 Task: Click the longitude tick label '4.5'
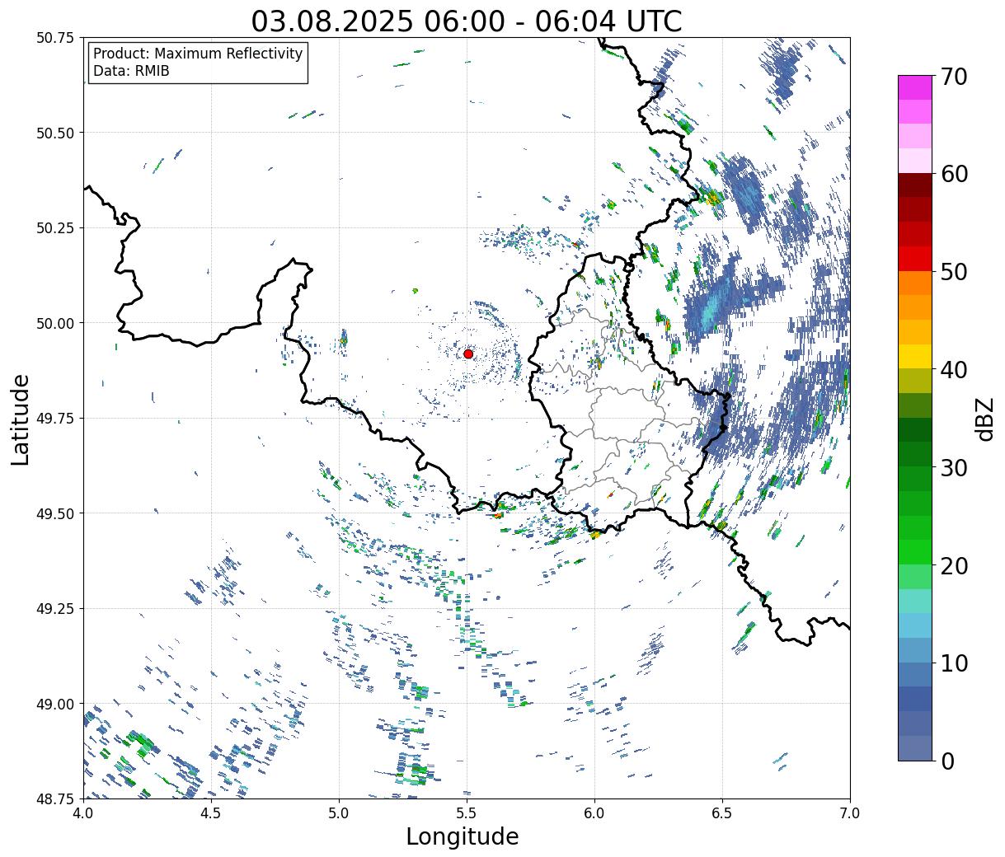[211, 813]
